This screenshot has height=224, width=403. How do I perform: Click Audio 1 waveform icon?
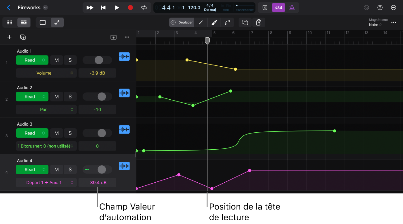(124, 56)
